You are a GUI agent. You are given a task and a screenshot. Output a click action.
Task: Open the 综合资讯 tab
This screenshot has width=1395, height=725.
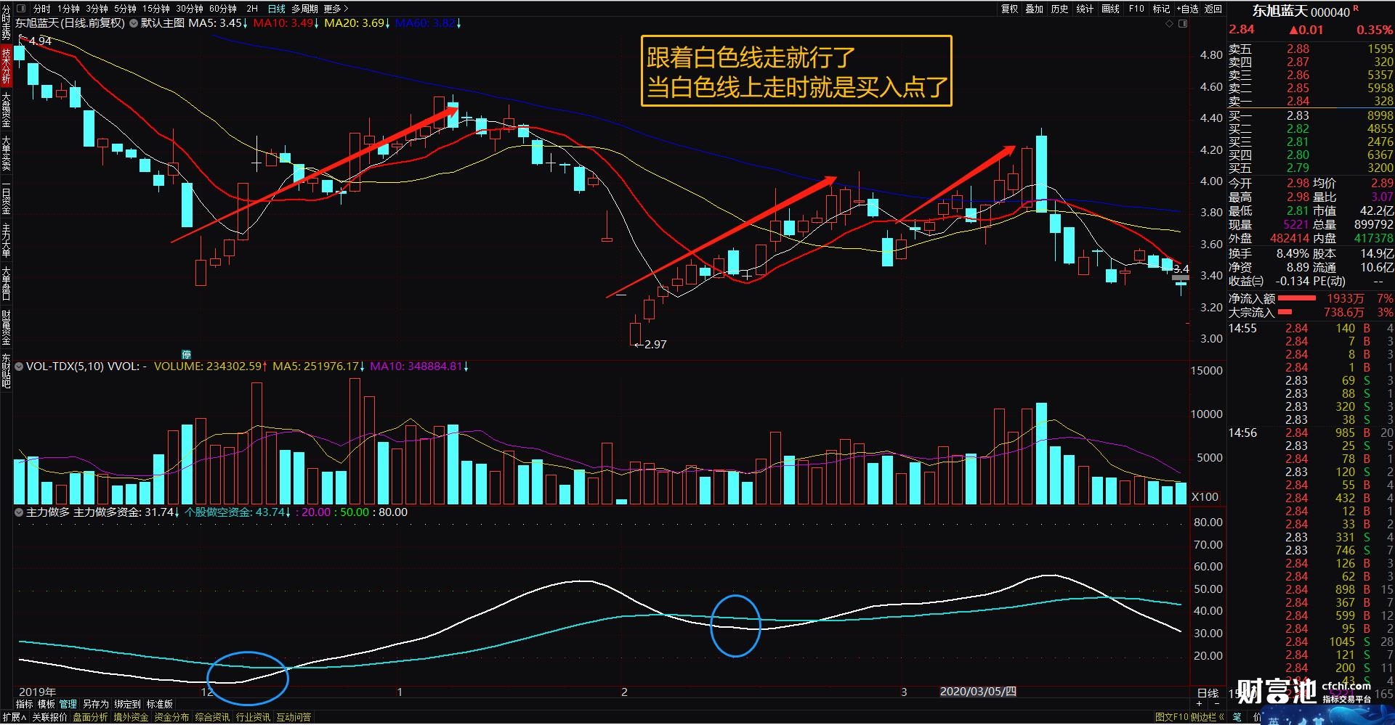(x=212, y=717)
